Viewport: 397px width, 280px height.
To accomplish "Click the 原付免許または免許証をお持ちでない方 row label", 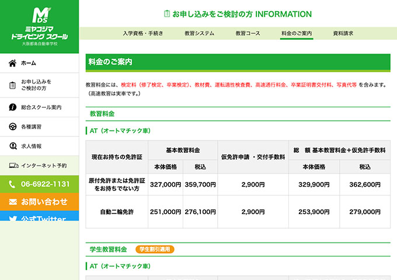I will click(117, 184).
